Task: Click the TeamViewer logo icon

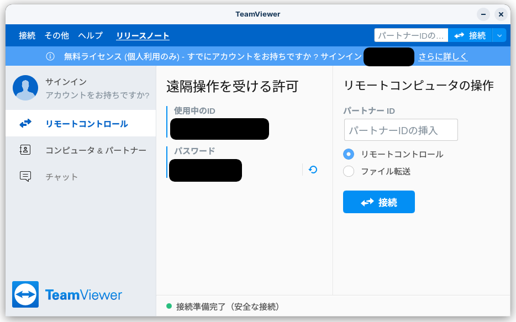Action: tap(25, 294)
